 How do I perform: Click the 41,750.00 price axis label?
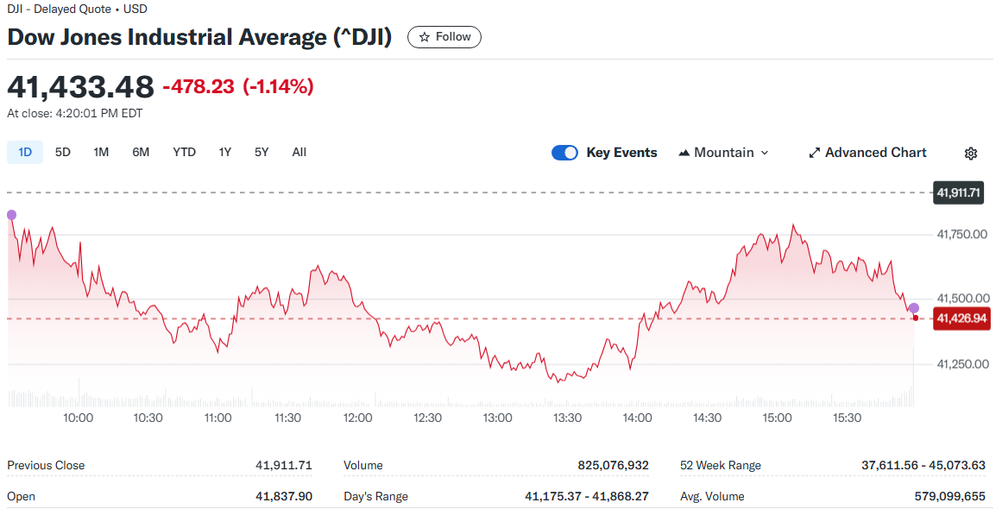tap(962, 235)
